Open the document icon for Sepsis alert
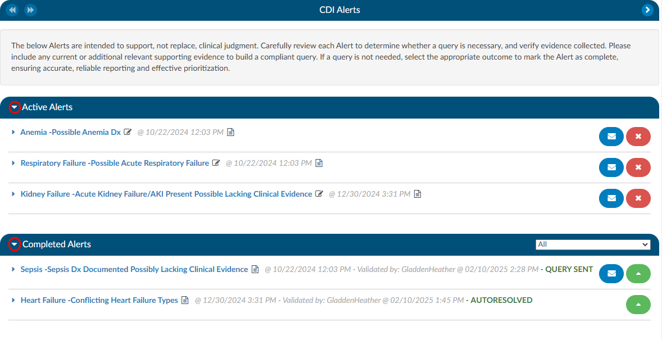The width and height of the screenshot is (662, 340). pyautogui.click(x=255, y=269)
